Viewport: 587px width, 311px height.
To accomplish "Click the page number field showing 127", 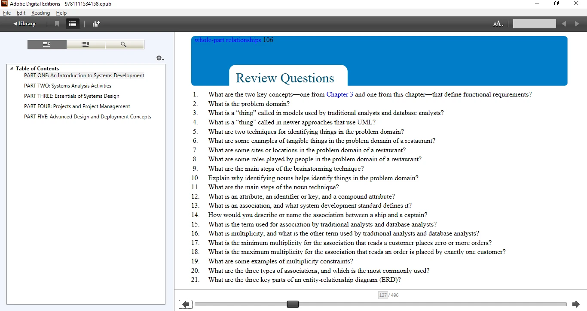I will pos(383,295).
